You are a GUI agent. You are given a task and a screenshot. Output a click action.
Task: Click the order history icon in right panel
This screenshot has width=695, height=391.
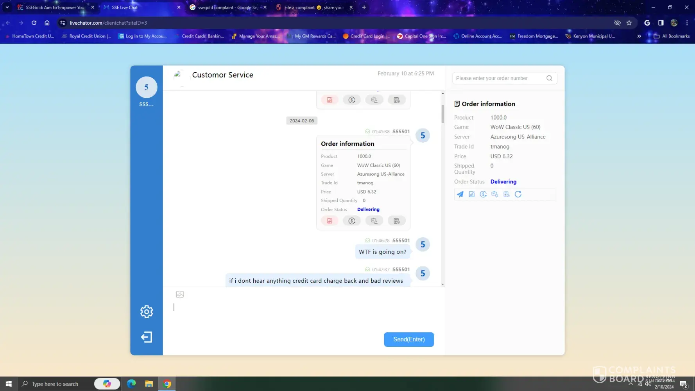pos(506,194)
